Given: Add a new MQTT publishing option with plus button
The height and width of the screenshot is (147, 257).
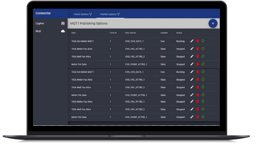Looking at the screenshot, I should click(x=213, y=23).
